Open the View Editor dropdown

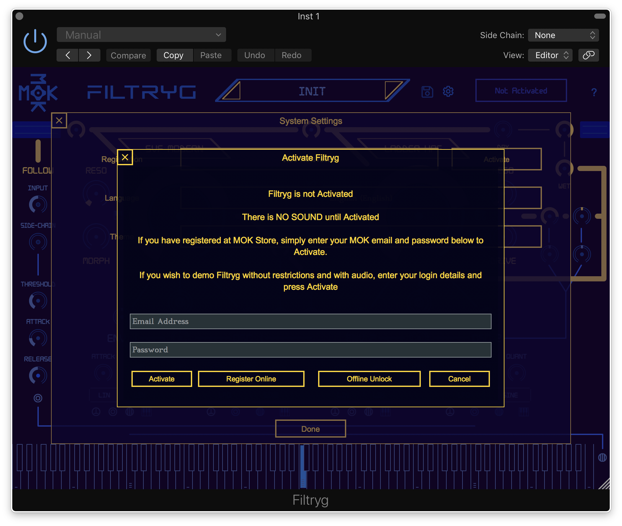point(550,55)
